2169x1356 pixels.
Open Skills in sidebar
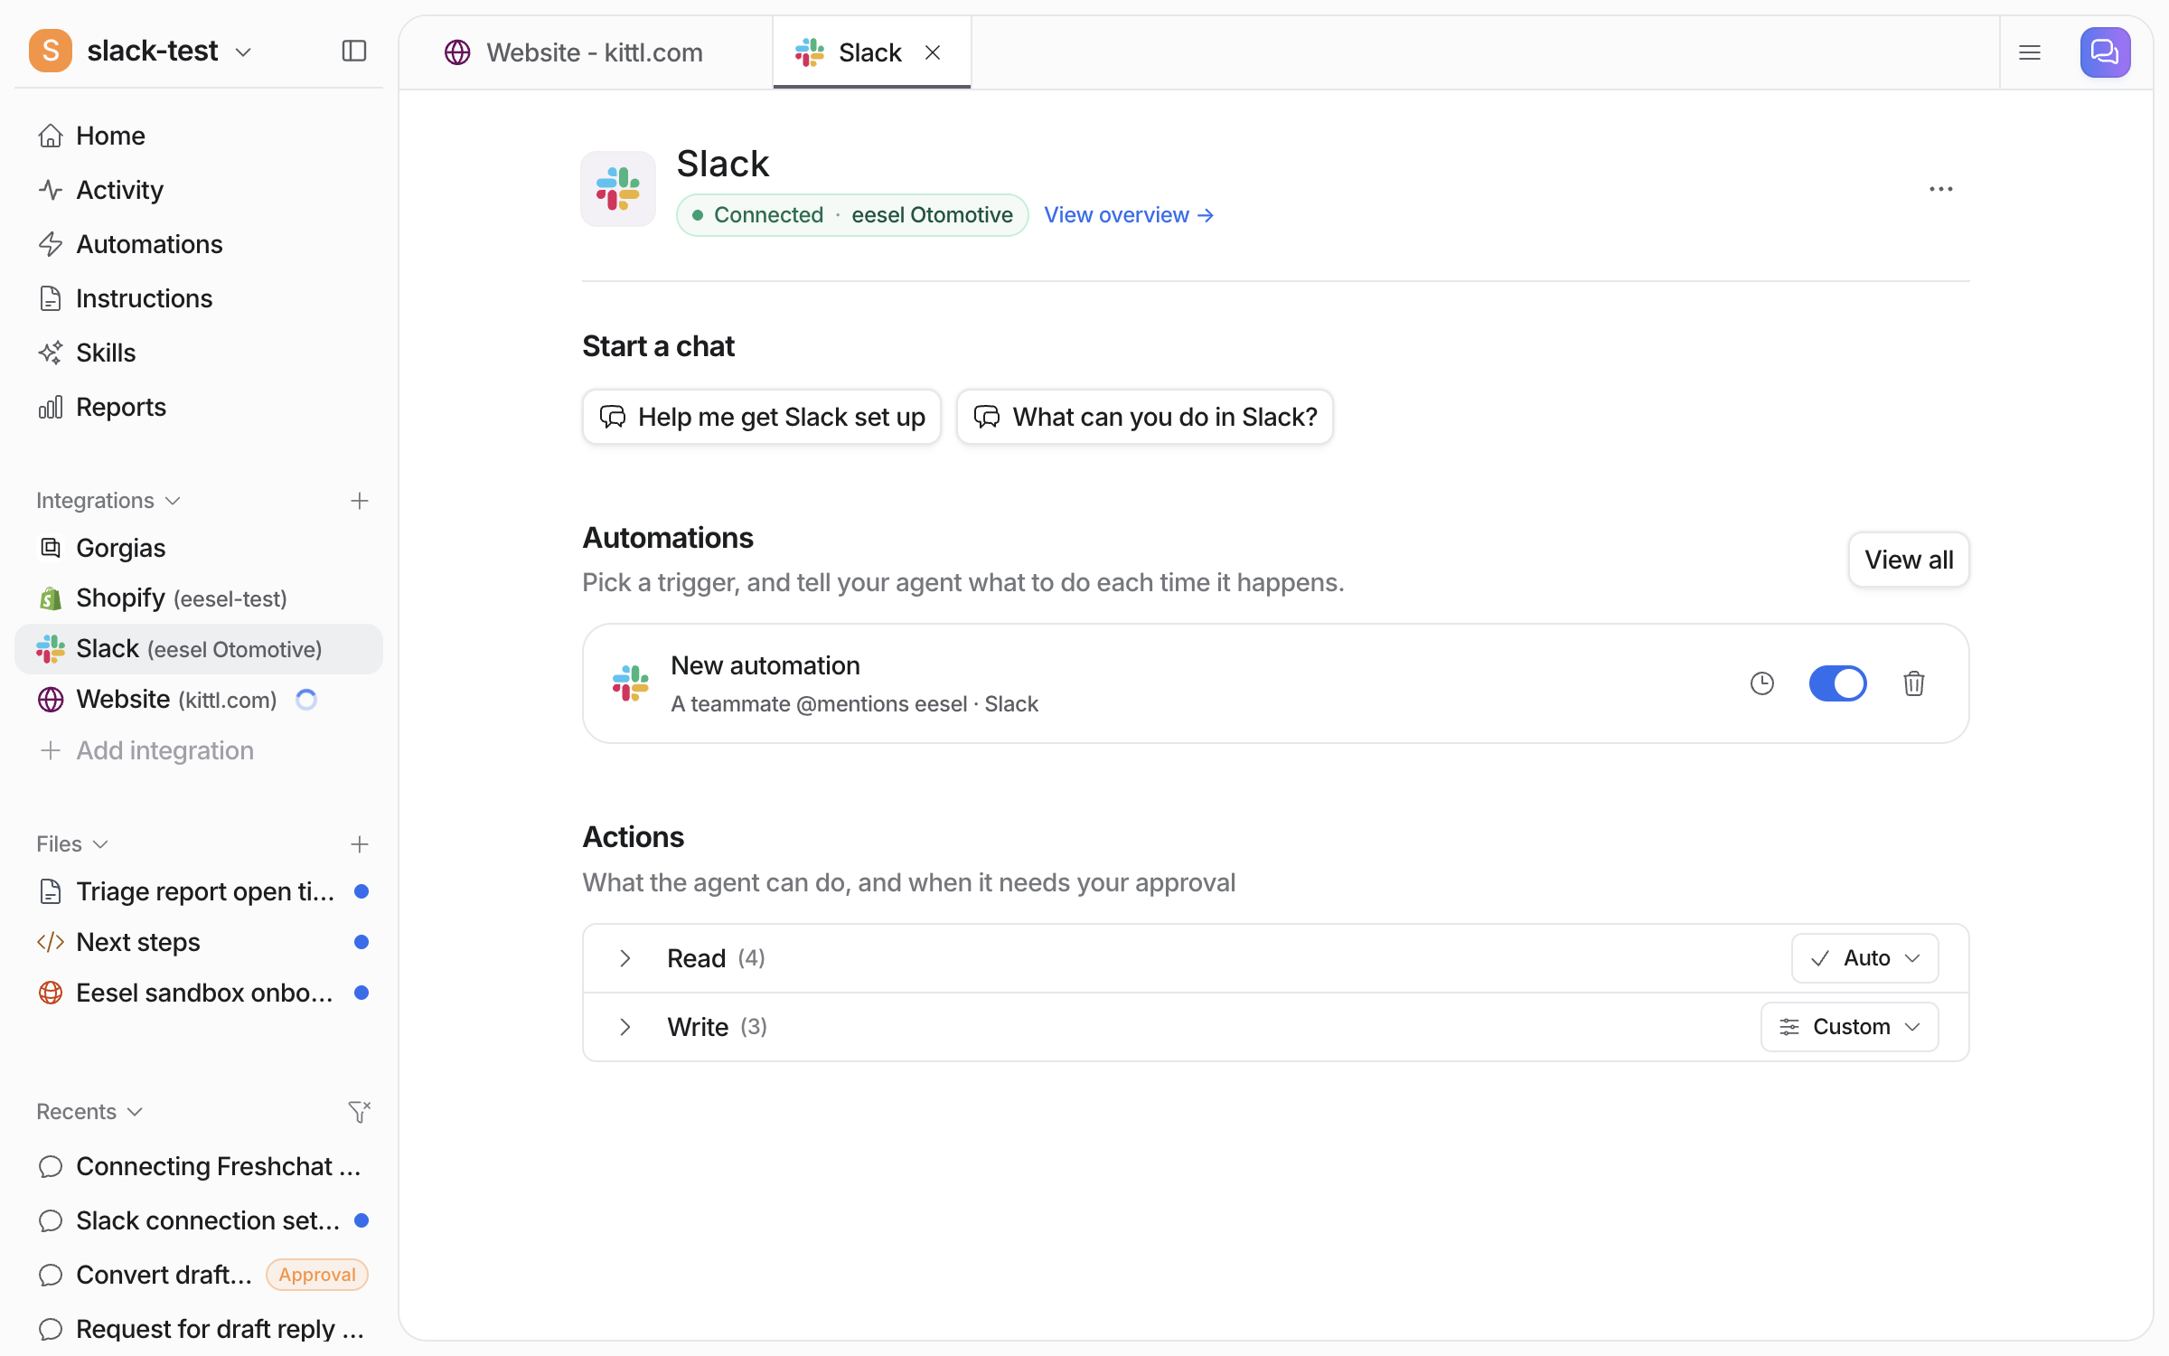point(199,353)
